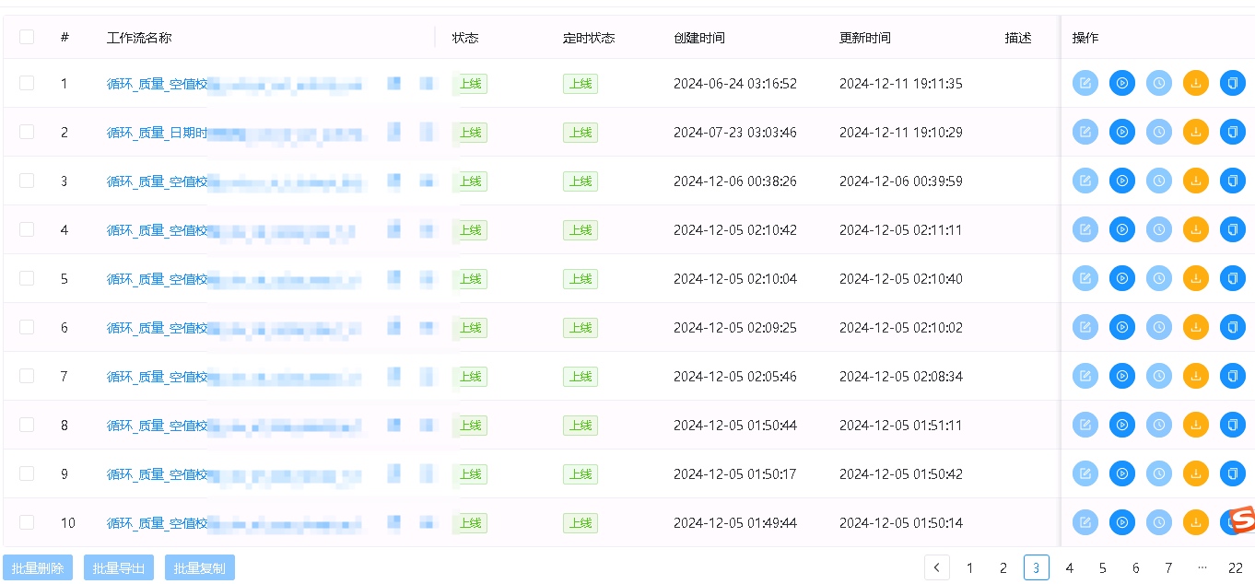Copy the workflow in row 5
Screen dimensions: 1255x584
click(1232, 279)
